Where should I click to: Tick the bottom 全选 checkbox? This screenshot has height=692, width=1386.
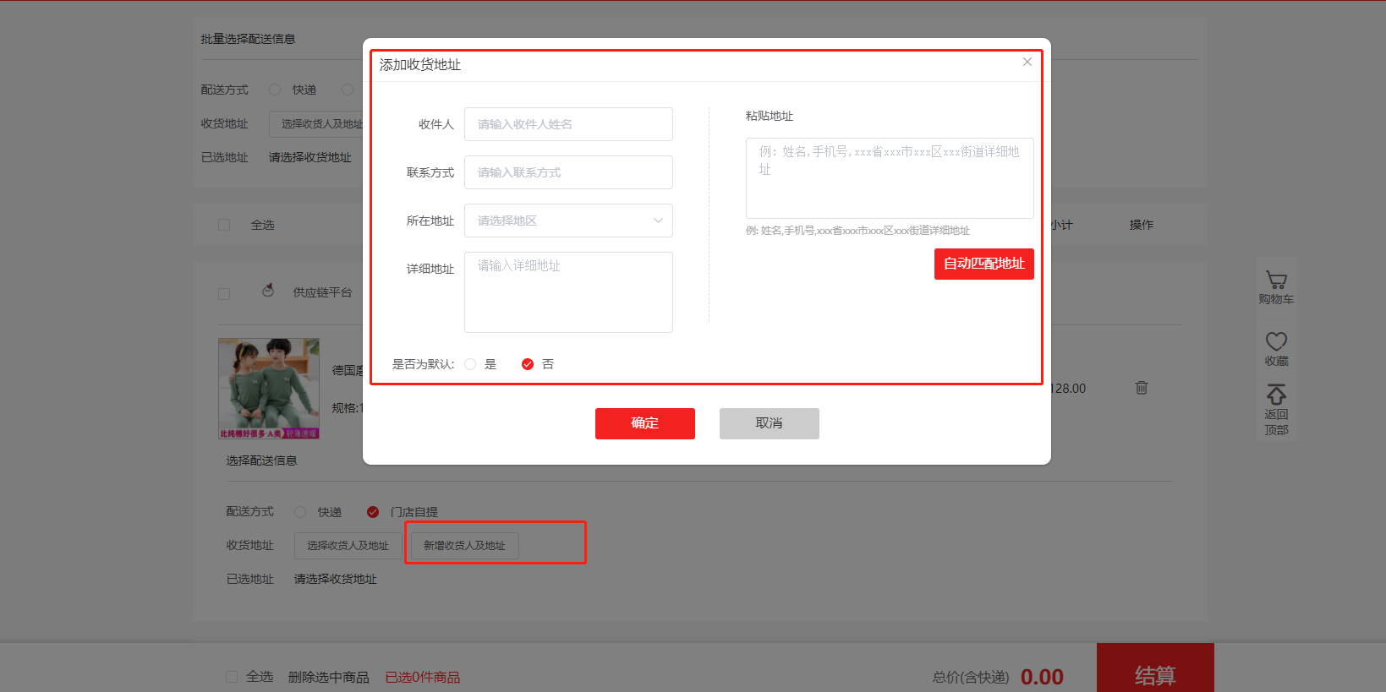click(232, 677)
